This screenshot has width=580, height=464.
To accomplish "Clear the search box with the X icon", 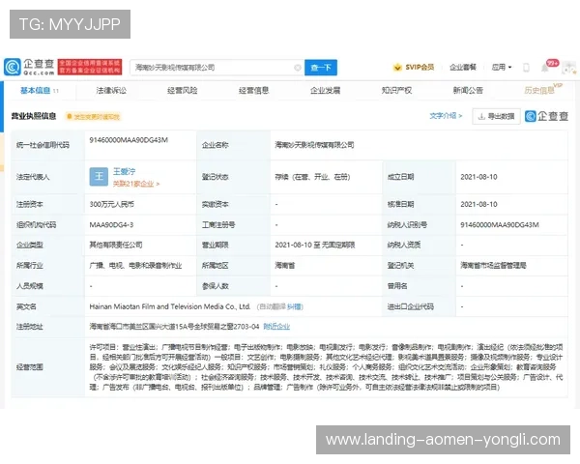I will point(298,68).
